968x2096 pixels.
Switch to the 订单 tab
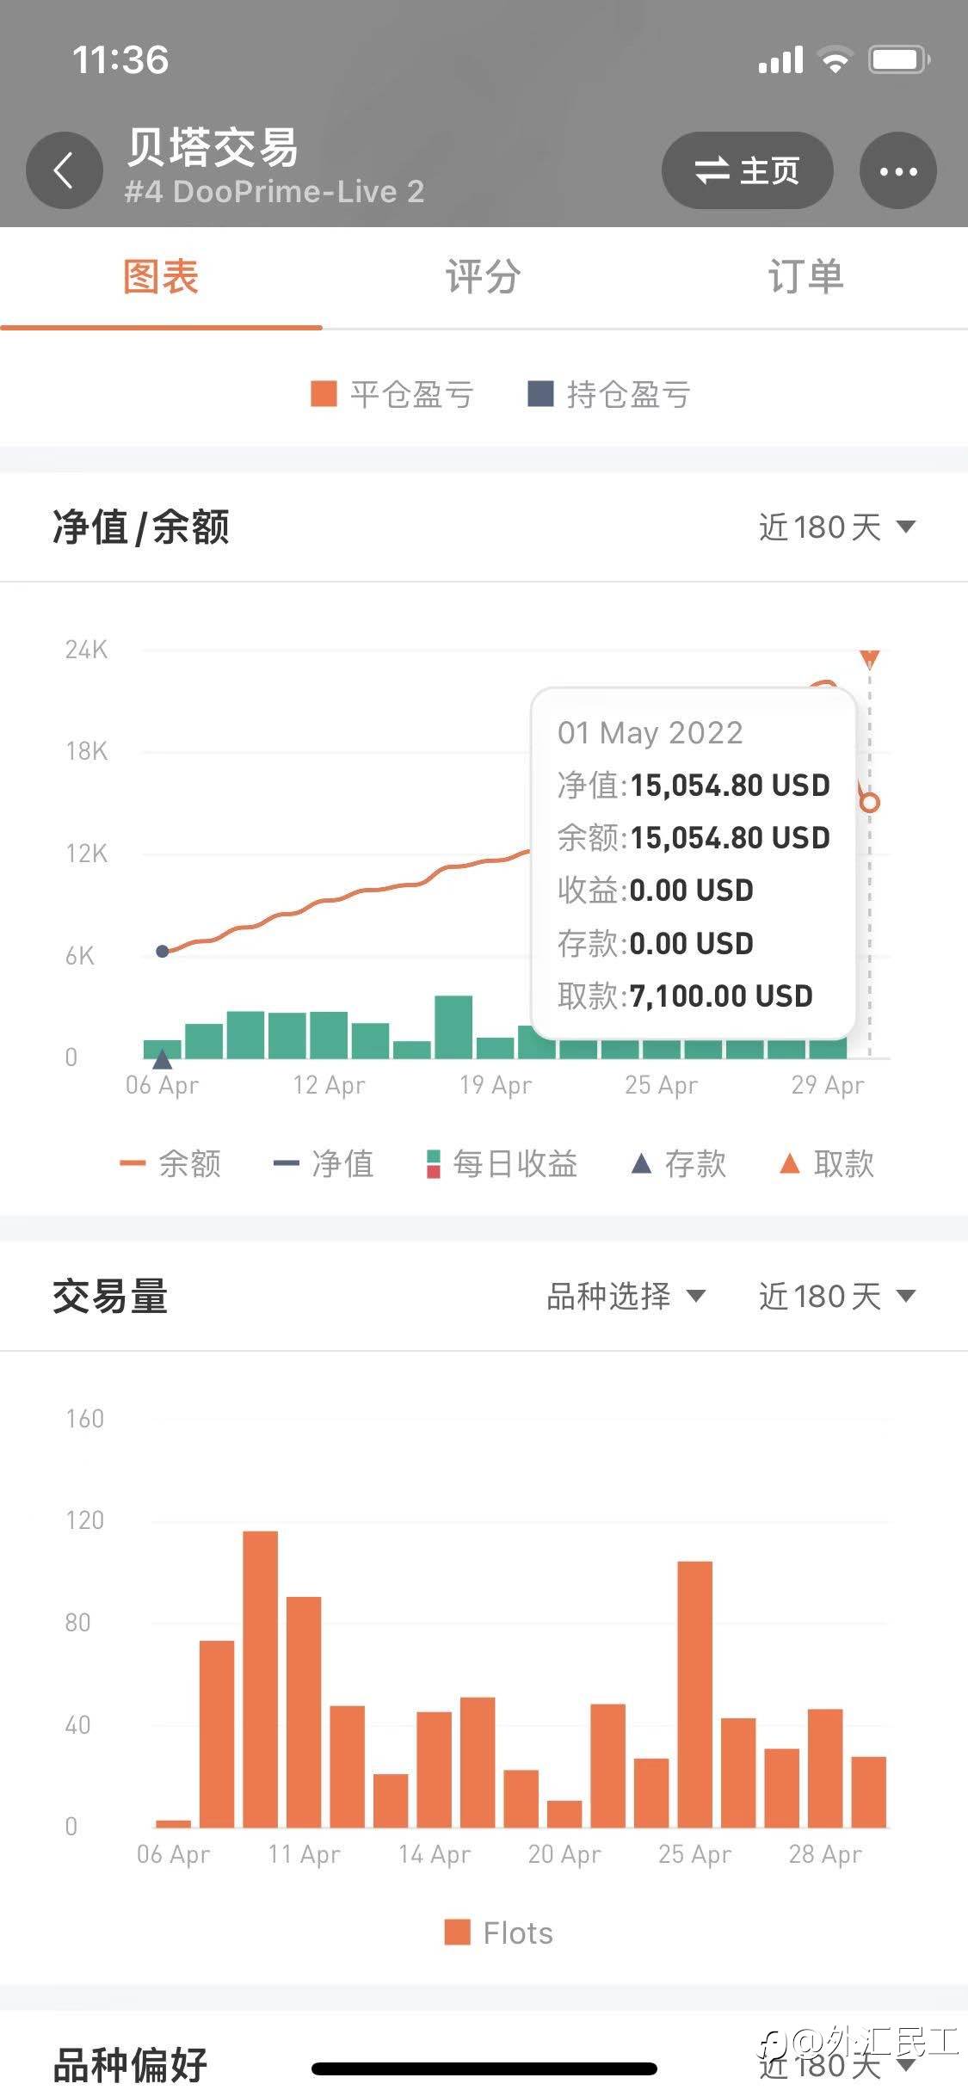coord(805,277)
